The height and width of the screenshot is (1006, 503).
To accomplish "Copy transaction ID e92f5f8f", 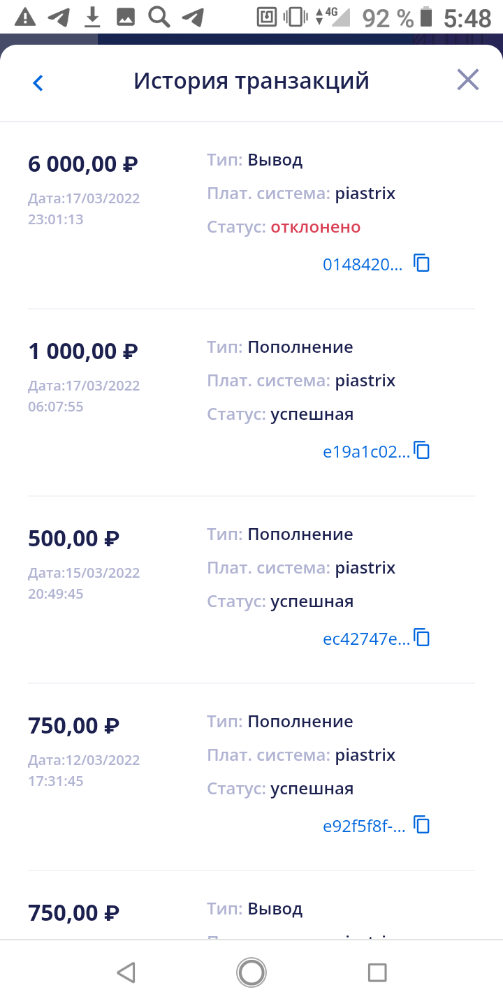I will pos(422,825).
